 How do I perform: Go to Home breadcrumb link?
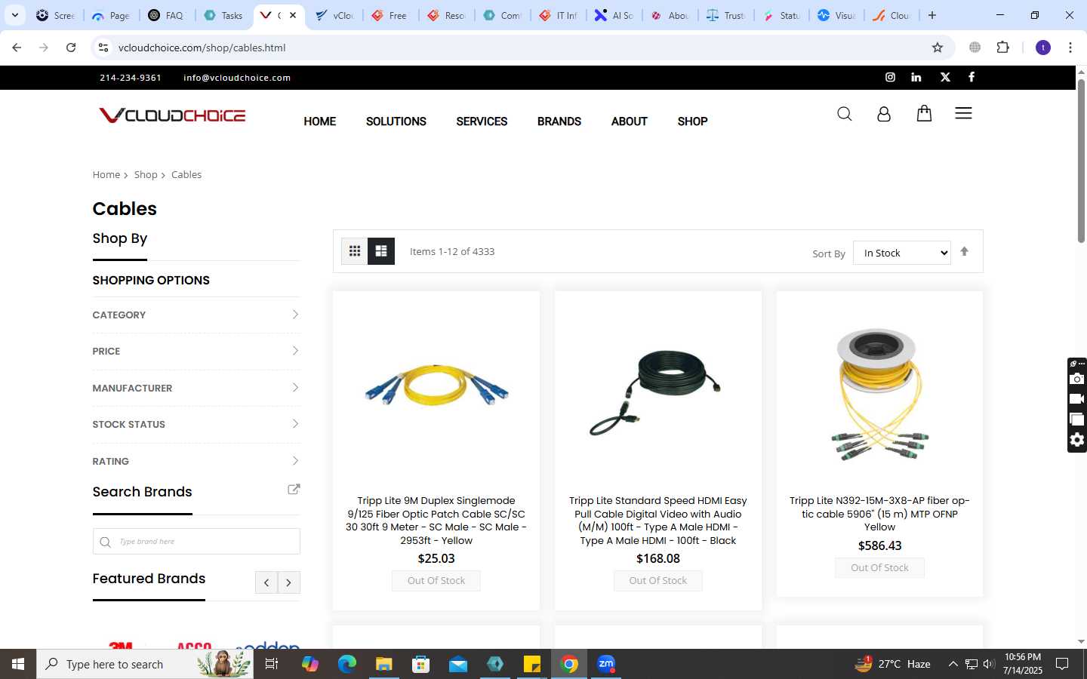pos(106,174)
